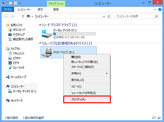Click the Properties quick access toolbar icon

click(x=11, y=3)
